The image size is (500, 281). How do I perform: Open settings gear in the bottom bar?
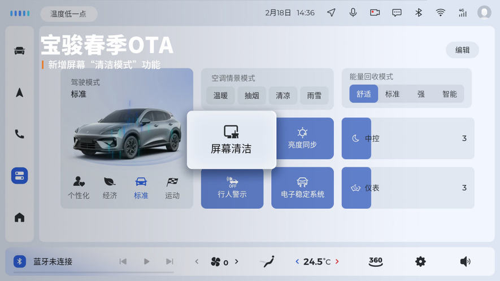[x=420, y=261]
